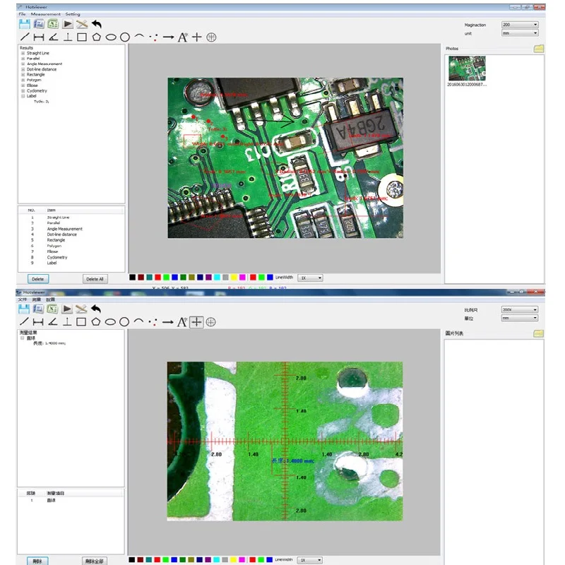Select the circle tool in the bottom window
This screenshot has height=565, width=565.
coord(124,322)
